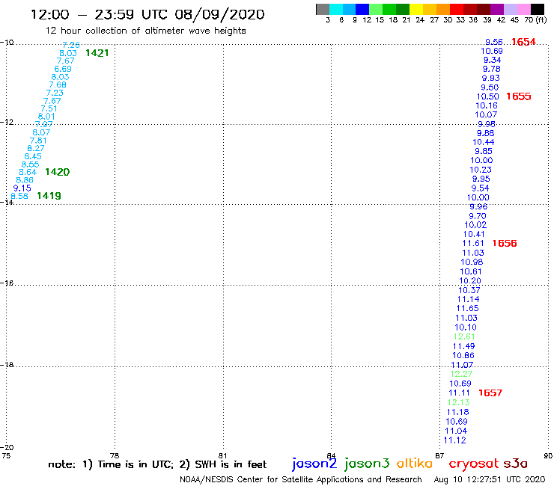Click the wave height value 9.54
554x486 pixels.
click(480, 188)
